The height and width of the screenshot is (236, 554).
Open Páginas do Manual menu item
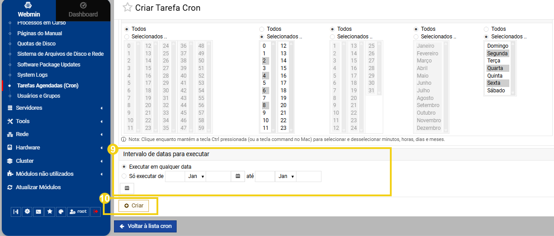(x=39, y=33)
